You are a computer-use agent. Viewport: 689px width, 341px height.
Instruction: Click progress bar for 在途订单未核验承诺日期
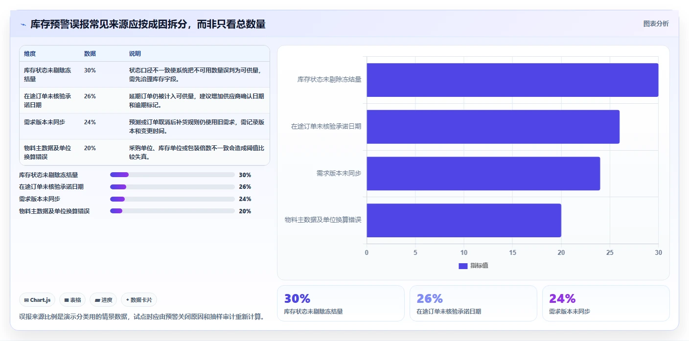click(x=172, y=187)
